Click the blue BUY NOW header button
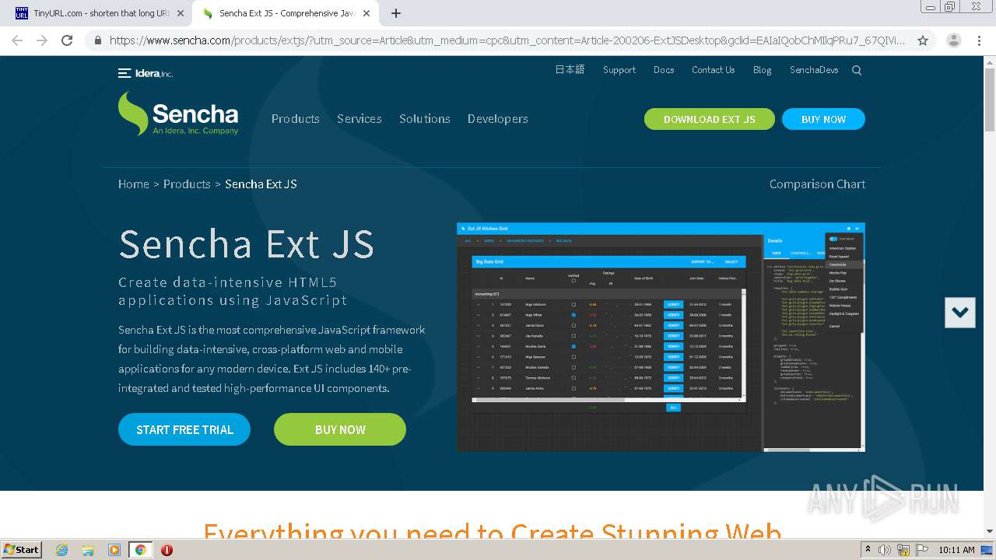Screen dimensions: 996x560 823,119
